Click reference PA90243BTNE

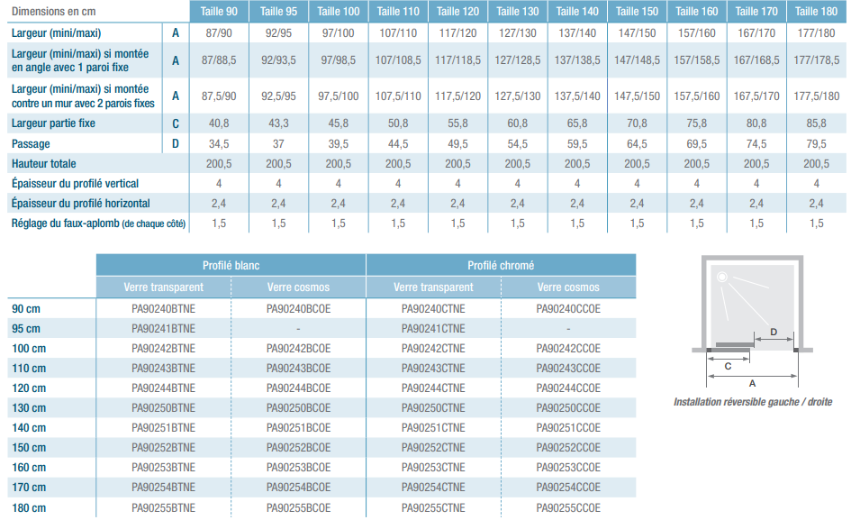point(163,369)
